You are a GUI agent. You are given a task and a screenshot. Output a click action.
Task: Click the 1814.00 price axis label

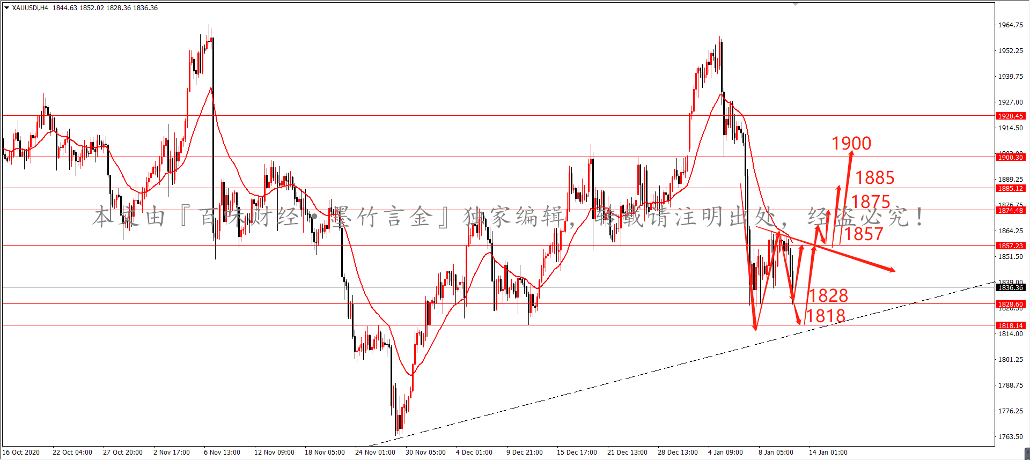tap(1010, 334)
